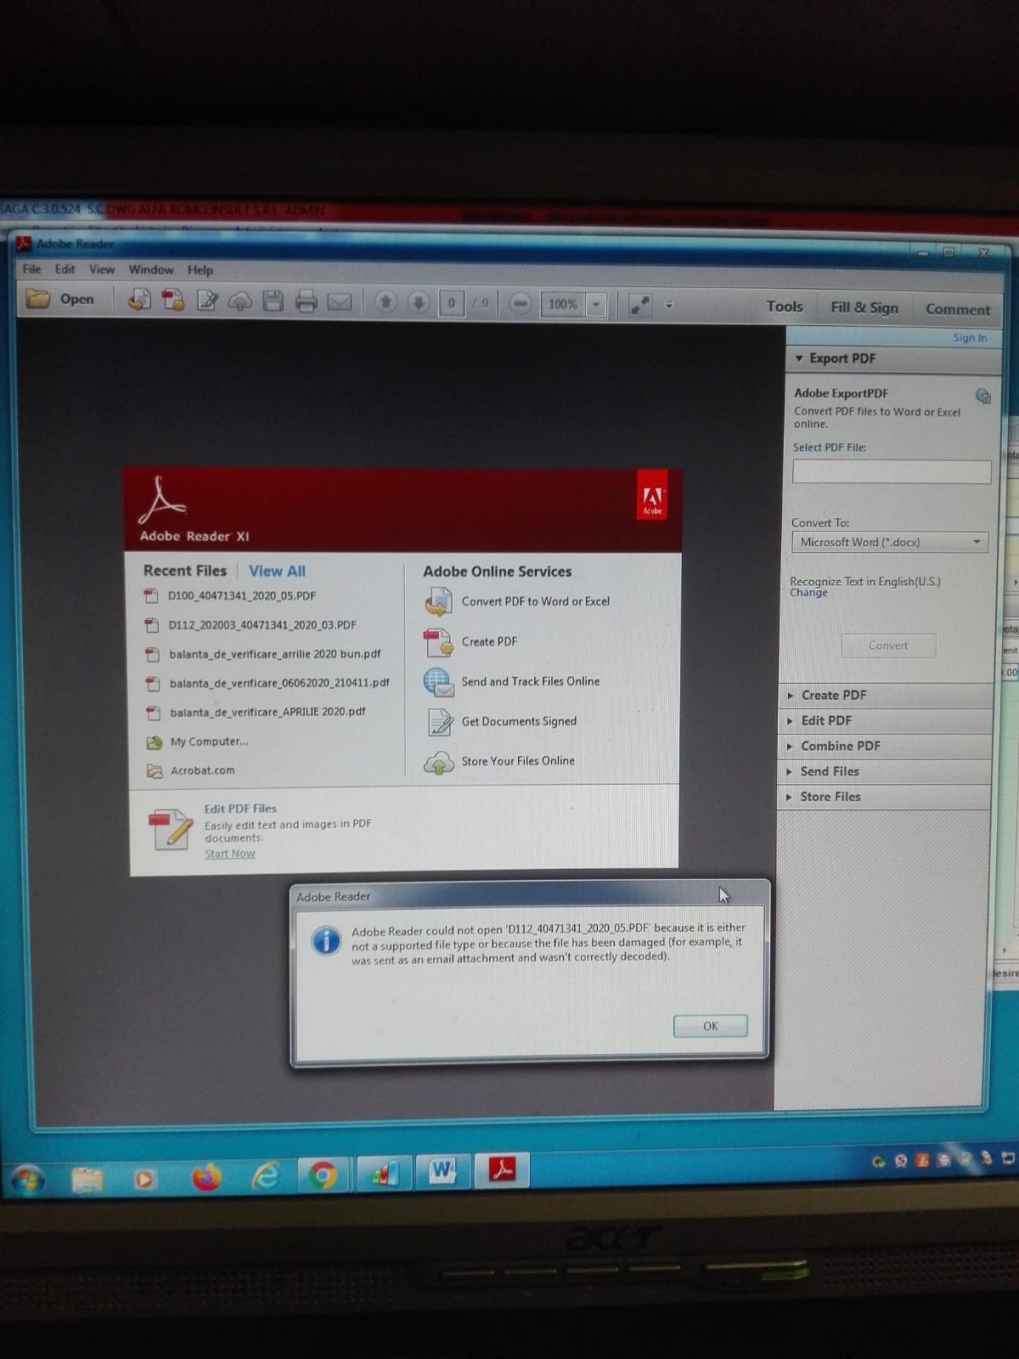Click the page number input field
Viewport: 1019px width, 1359px height.
(x=452, y=302)
